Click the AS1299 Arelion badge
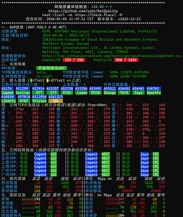The width and height of the screenshot is (183, 217). click(x=23, y=90)
